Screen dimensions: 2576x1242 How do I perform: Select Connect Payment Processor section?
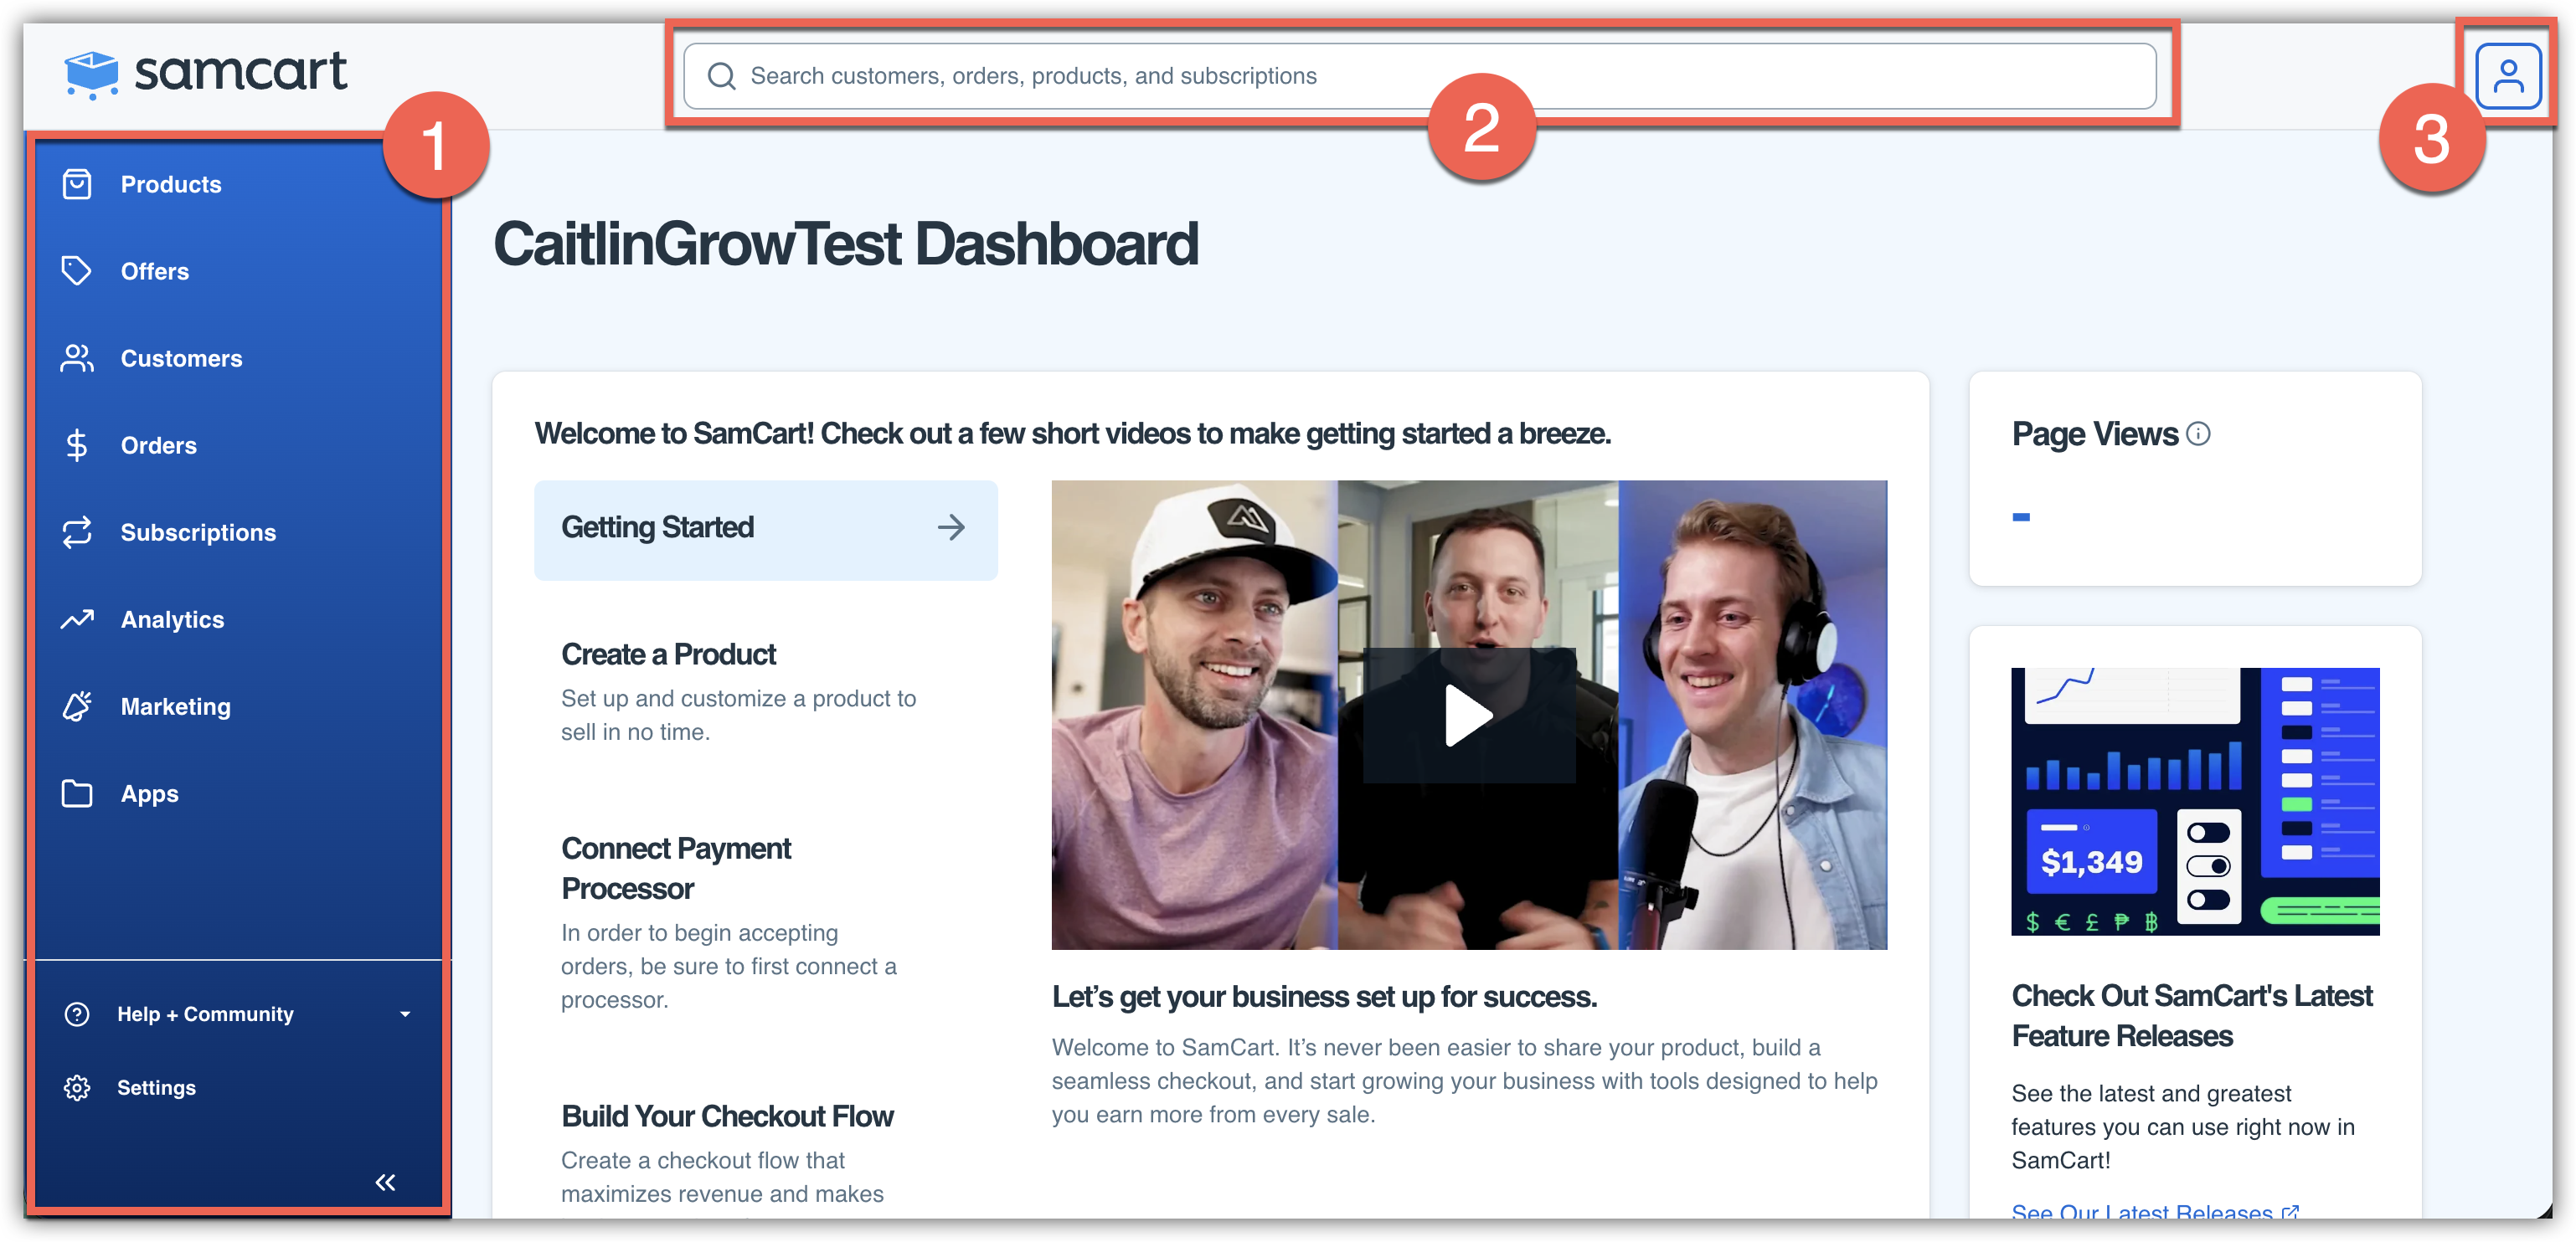point(676,867)
